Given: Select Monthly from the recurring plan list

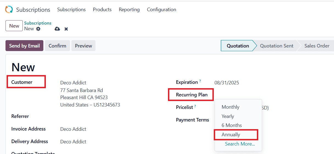Looking at the screenshot, I should (230, 107).
